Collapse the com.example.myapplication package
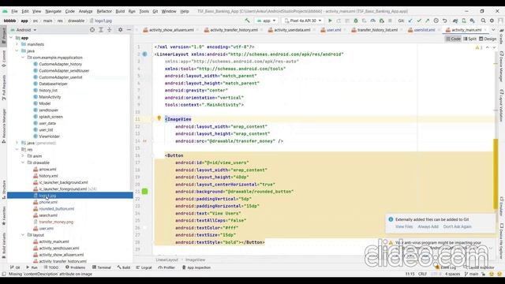Viewport: 505px width, 284px height. pyautogui.click(x=23, y=58)
